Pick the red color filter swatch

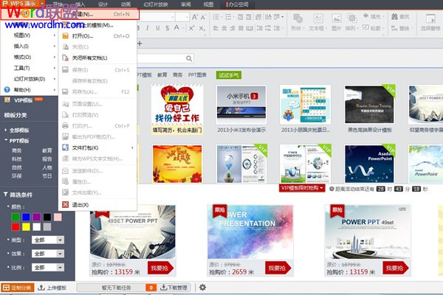point(16,226)
